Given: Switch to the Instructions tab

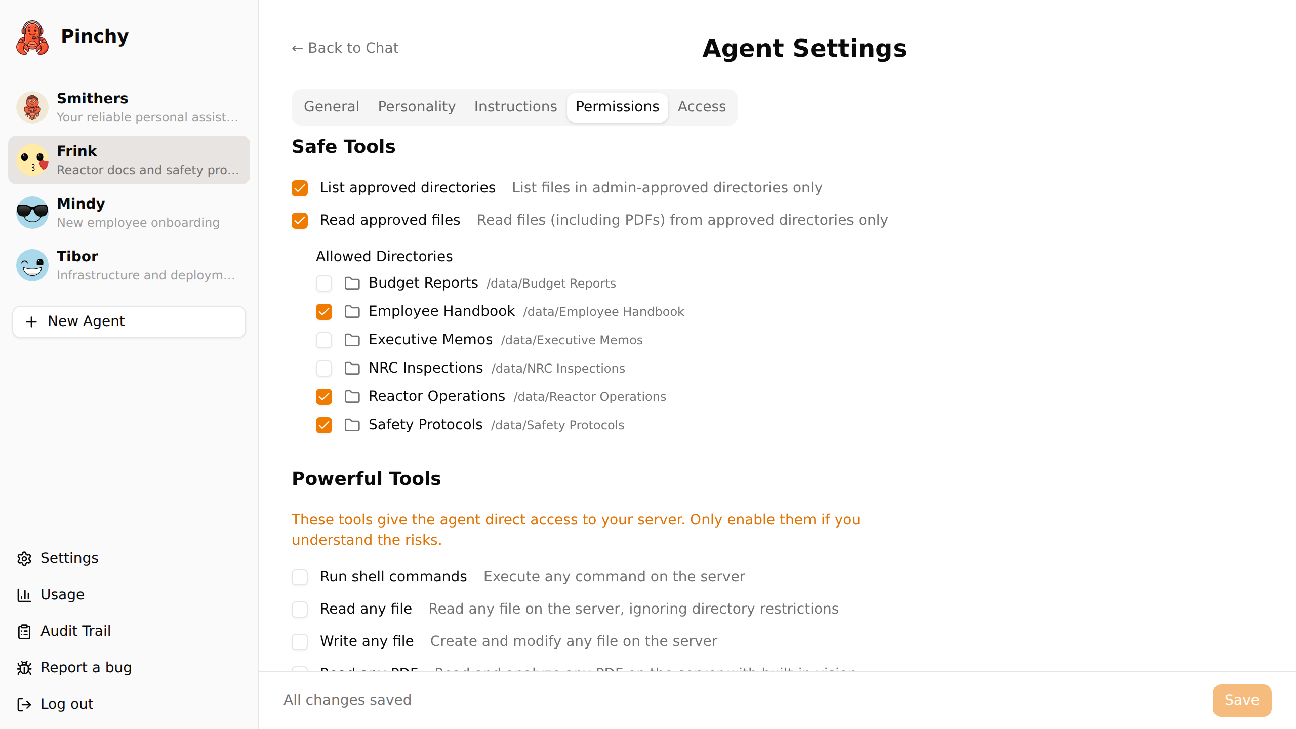Looking at the screenshot, I should pos(515,107).
